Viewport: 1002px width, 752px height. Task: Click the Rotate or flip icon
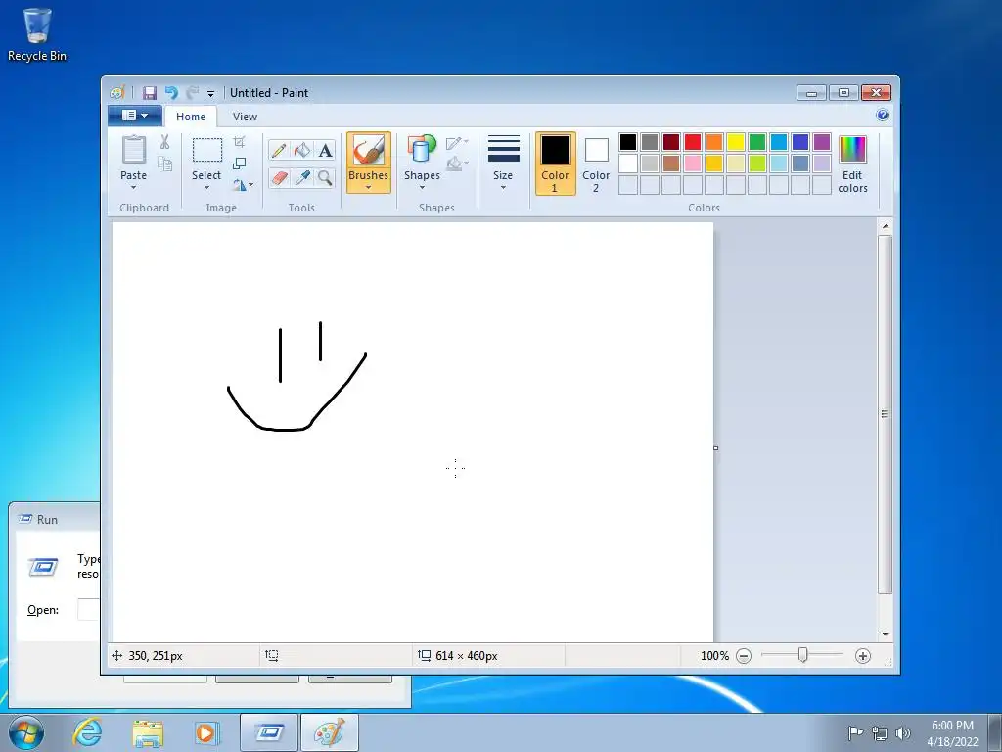pos(239,185)
